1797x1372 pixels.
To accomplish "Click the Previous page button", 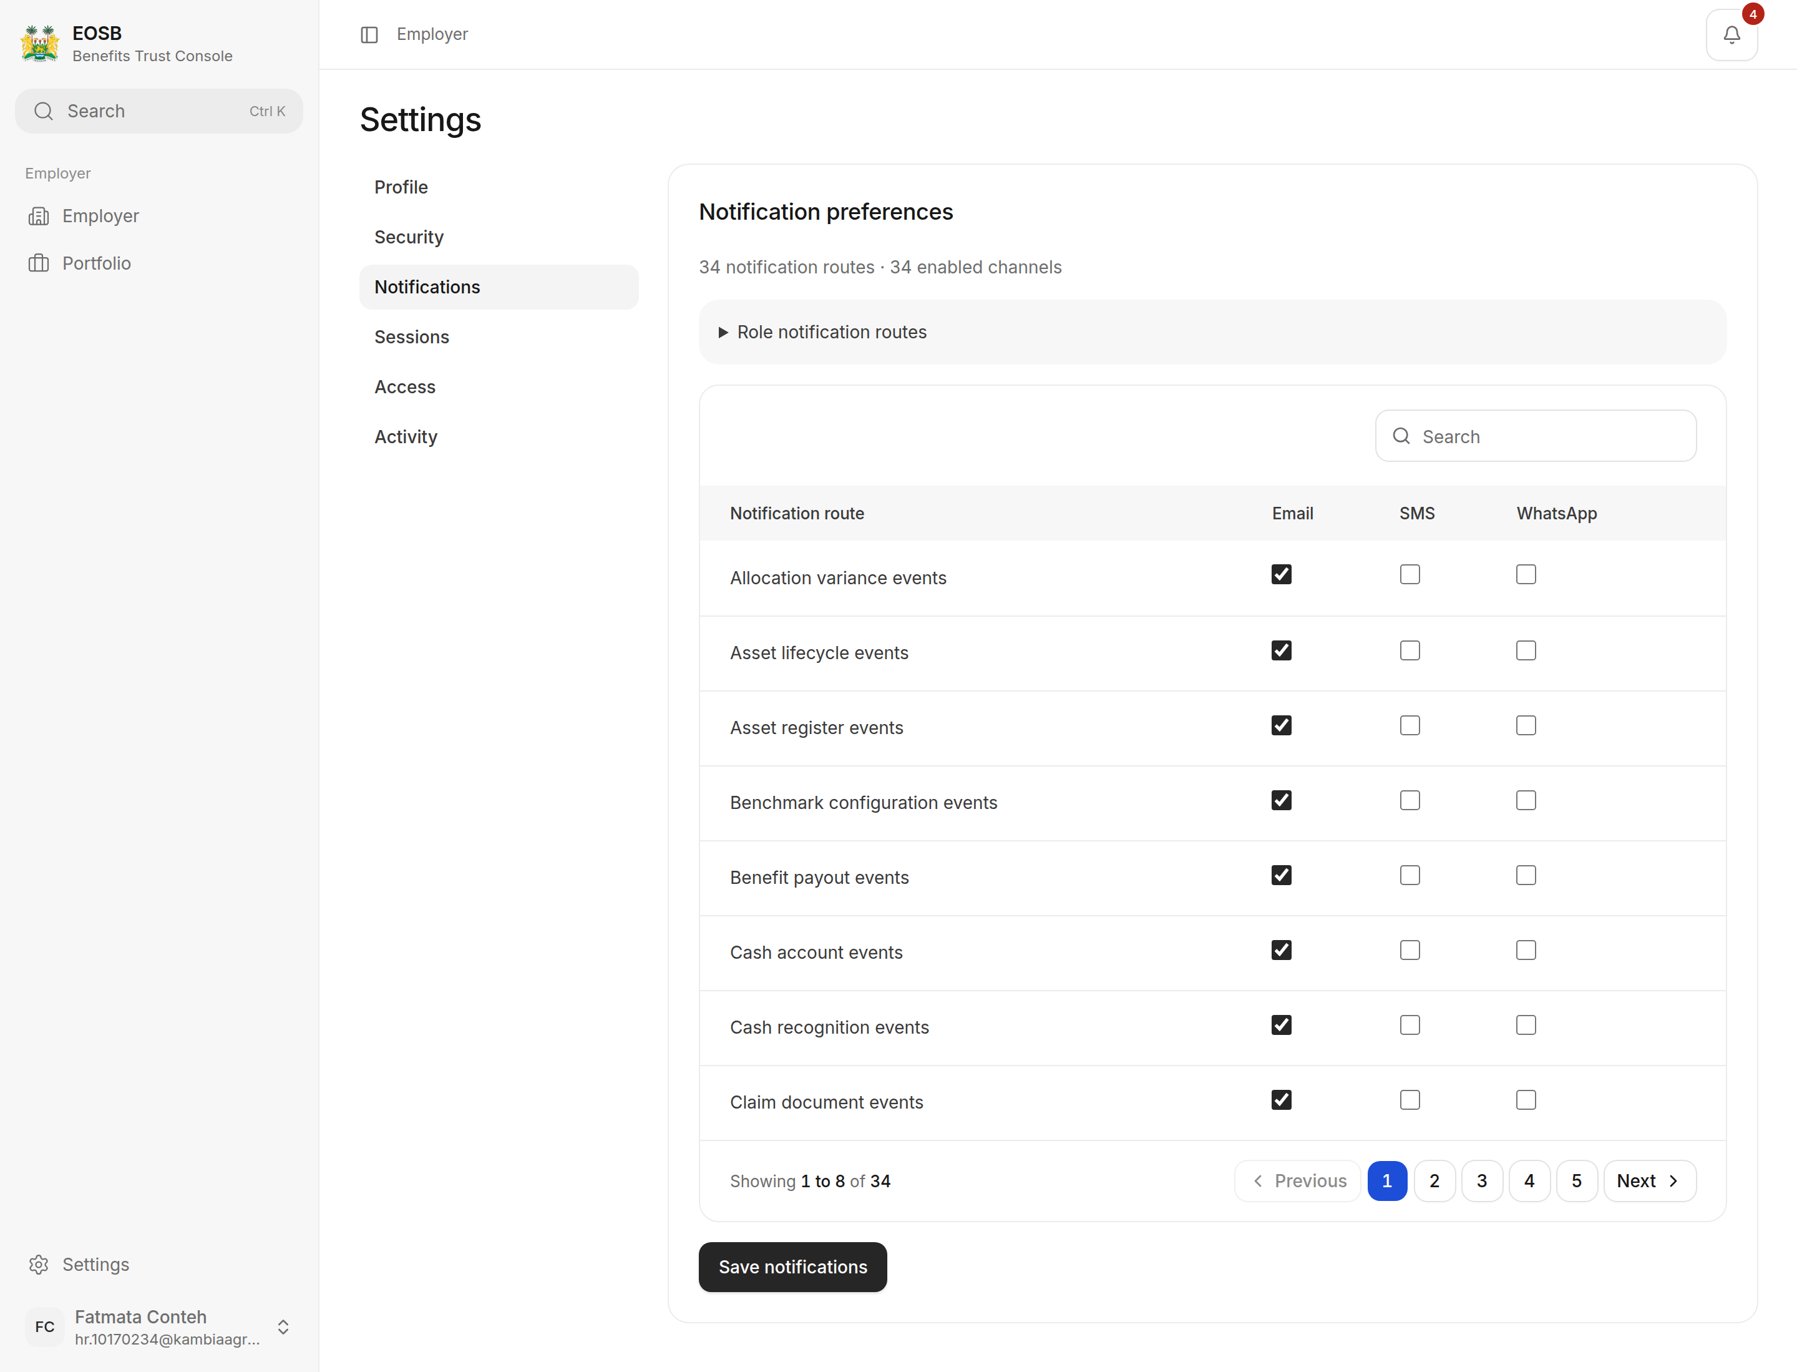I will pos(1297,1181).
